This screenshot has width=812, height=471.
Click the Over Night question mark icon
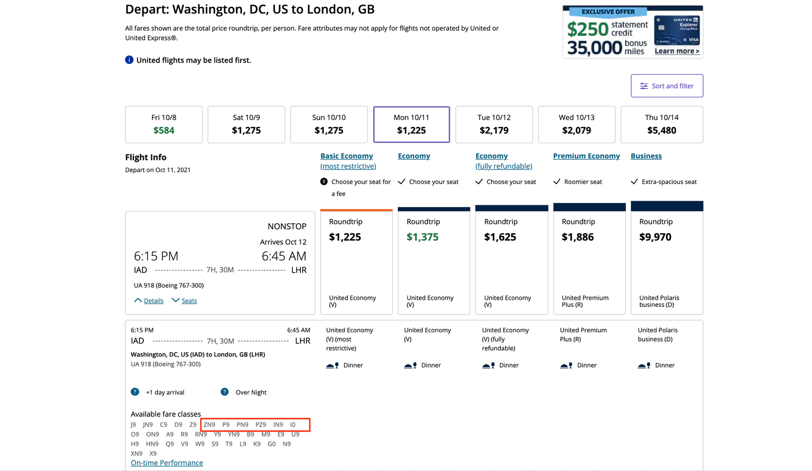coord(224,392)
